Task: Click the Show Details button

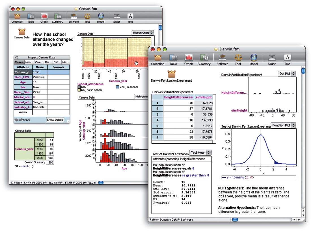Action: pyautogui.click(x=55, y=120)
